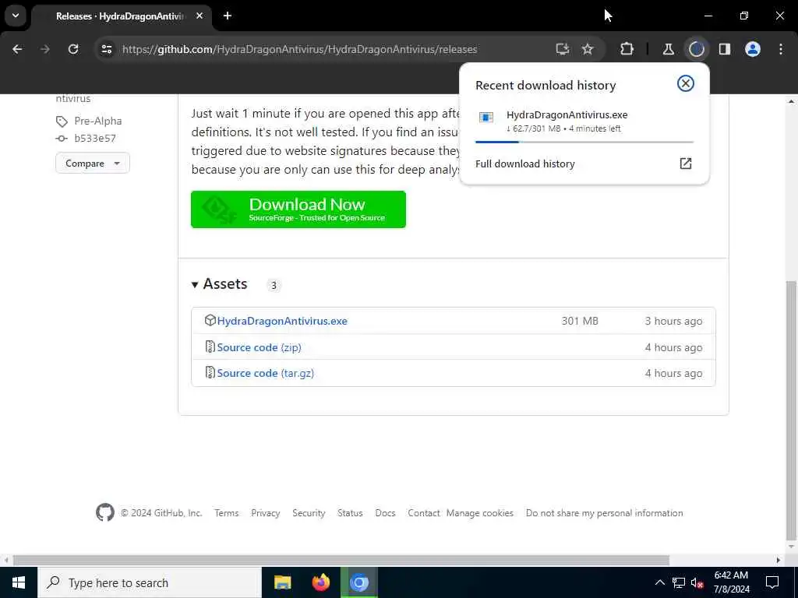Click the Pre-Alpha tag link
Viewport: 798px width, 598px height.
click(97, 121)
